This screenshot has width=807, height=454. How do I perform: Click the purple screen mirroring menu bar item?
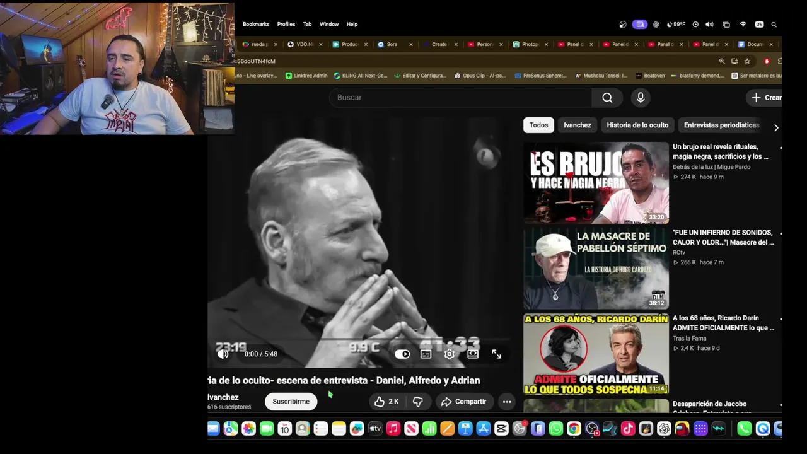coord(640,25)
